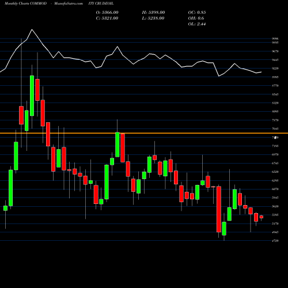Select the high value 'H: 5398.00'

pos(153,12)
